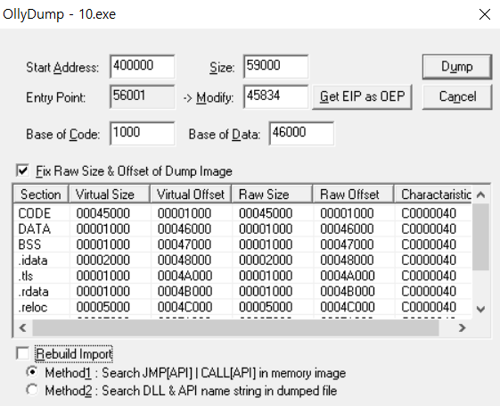
Task: Click .reloc virtual offset 0004C000
Action: pos(184,307)
